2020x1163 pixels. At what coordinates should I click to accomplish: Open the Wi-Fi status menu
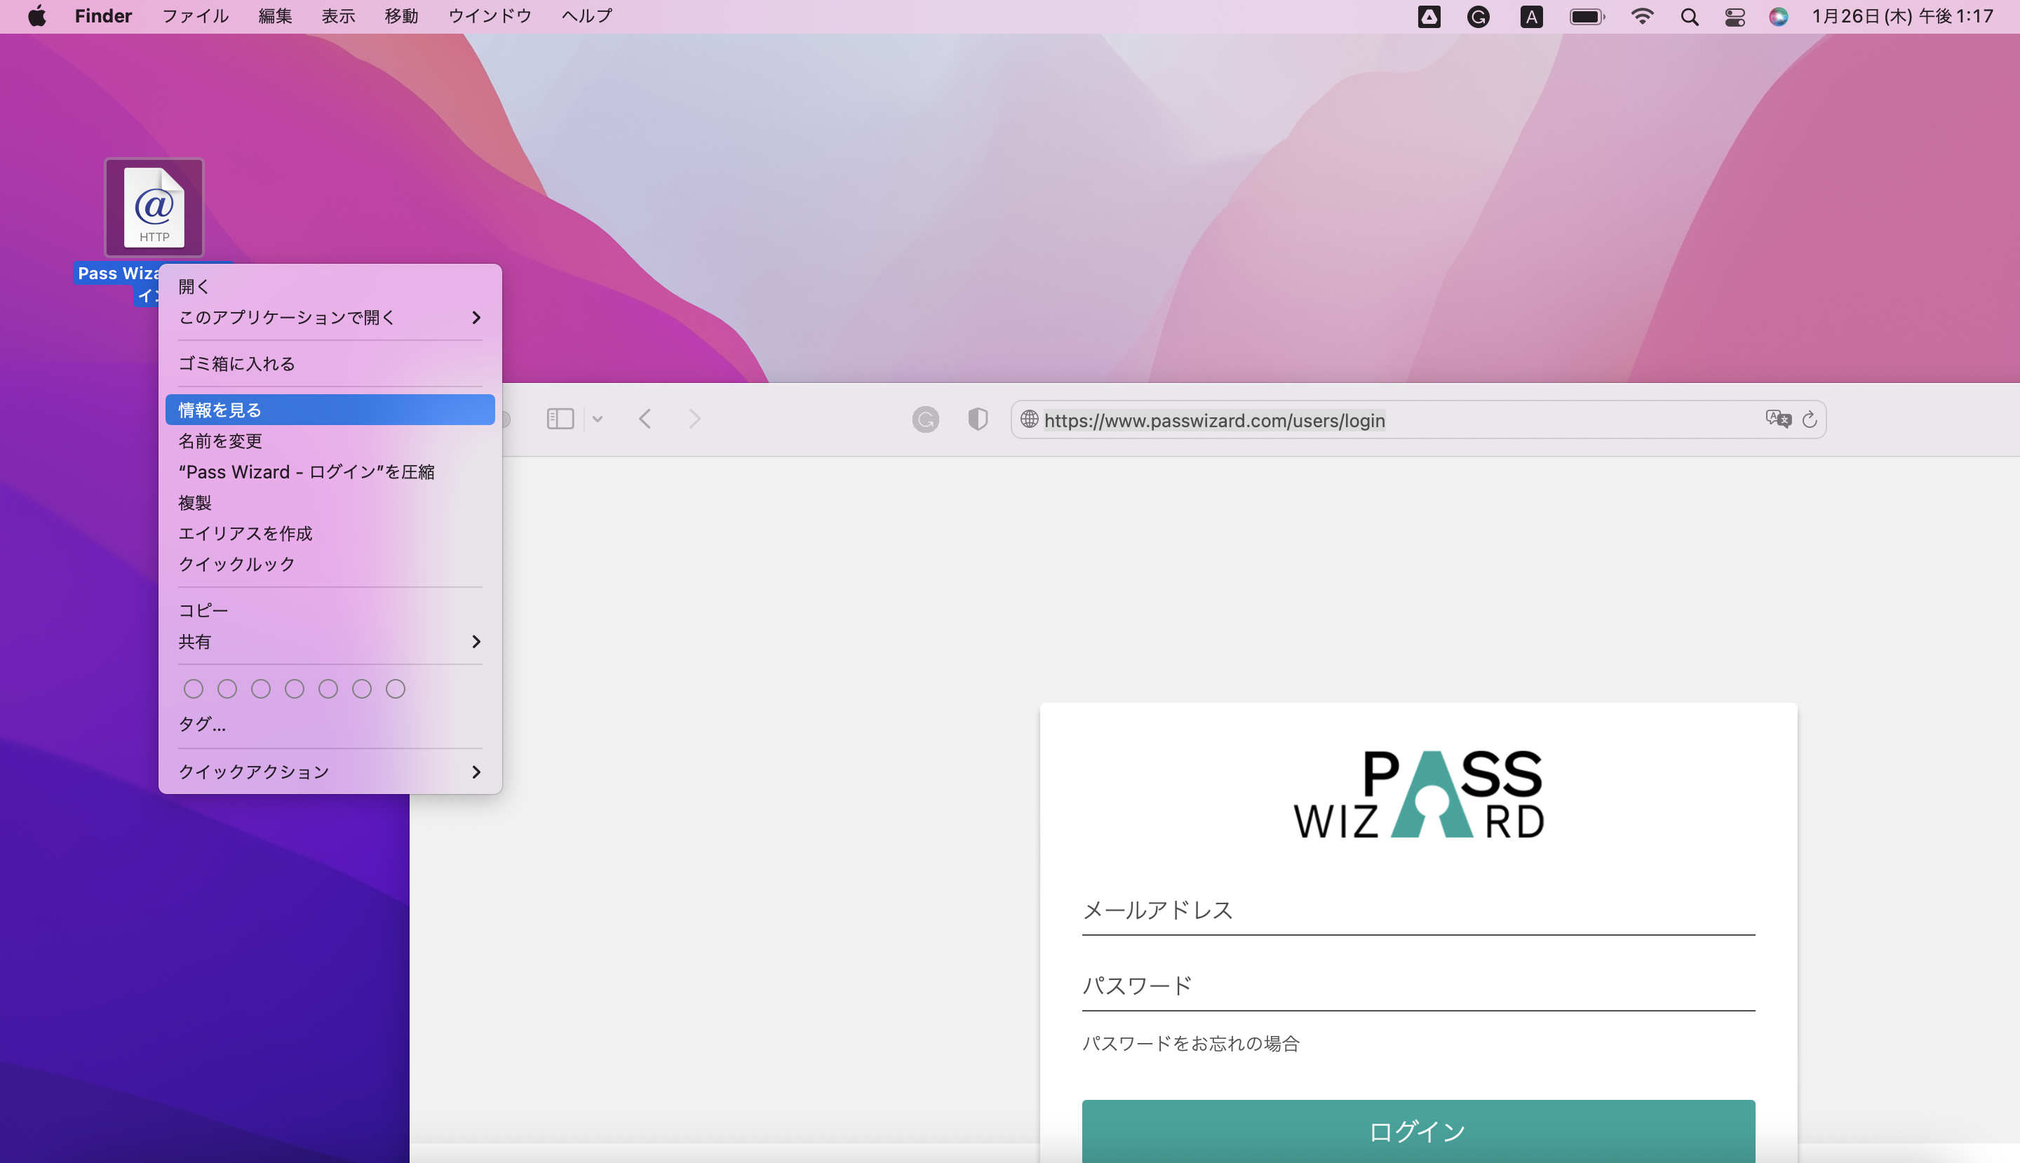tap(1642, 17)
